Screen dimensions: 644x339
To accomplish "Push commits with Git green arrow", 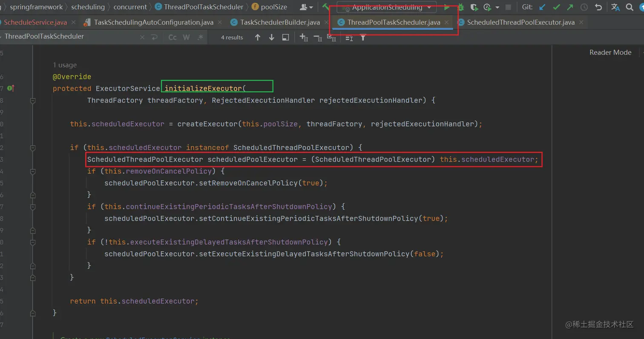I will click(x=570, y=7).
